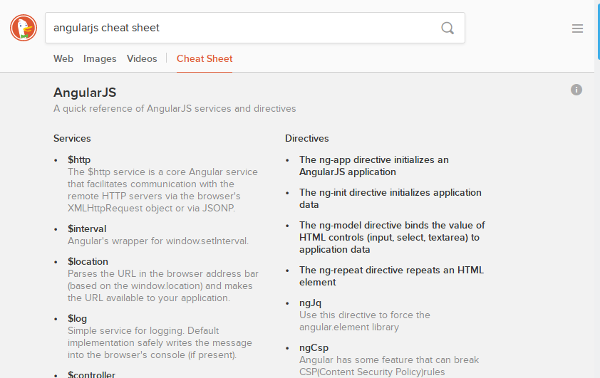This screenshot has height=378, width=600.
Task: Click the ngJq directive entry
Action: click(x=310, y=303)
